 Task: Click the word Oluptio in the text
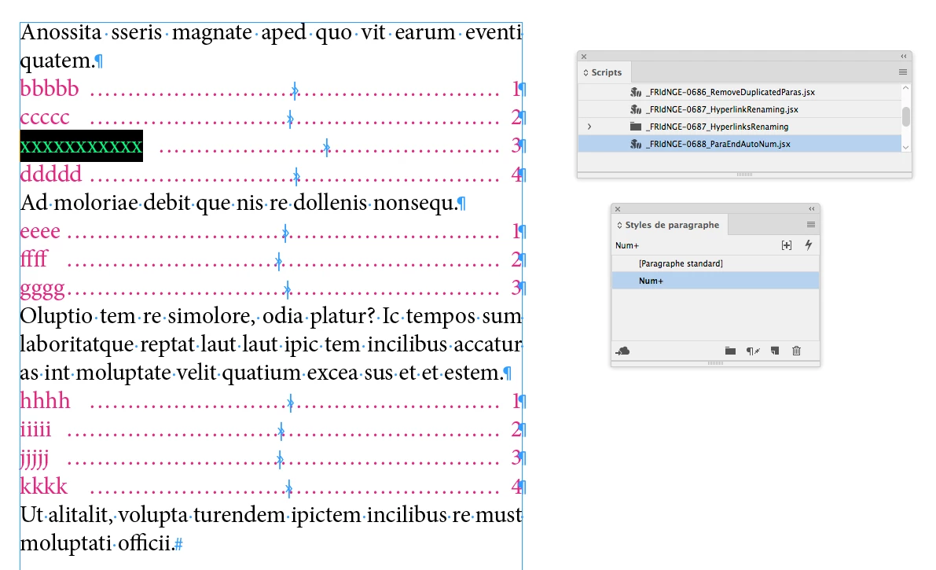pyautogui.click(x=57, y=316)
